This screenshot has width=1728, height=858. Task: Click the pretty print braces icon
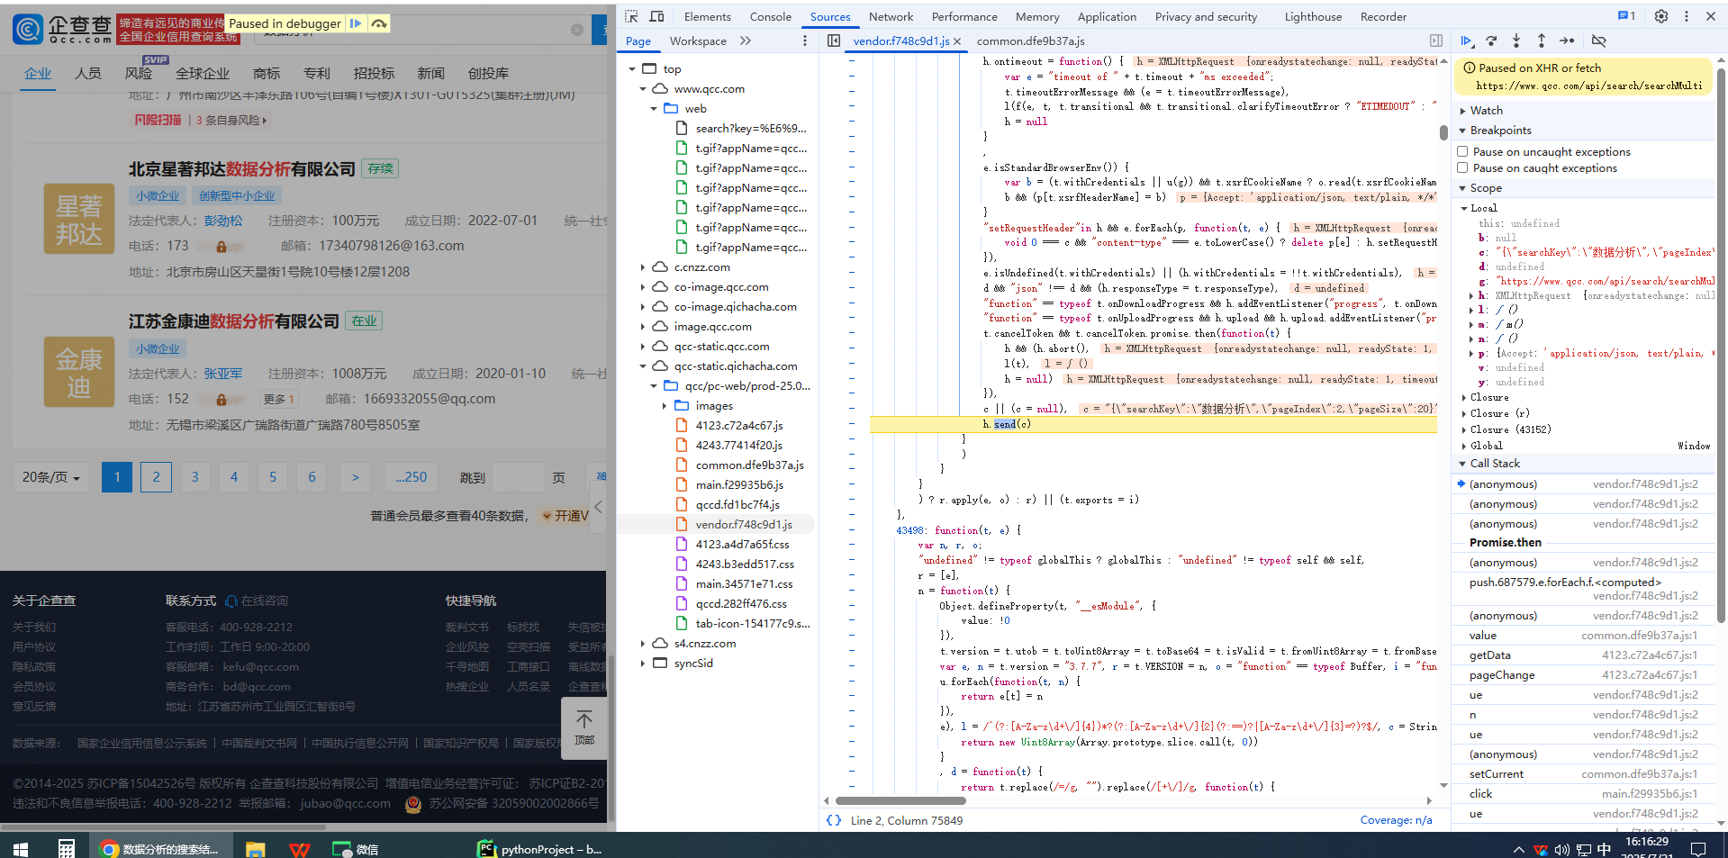834,820
